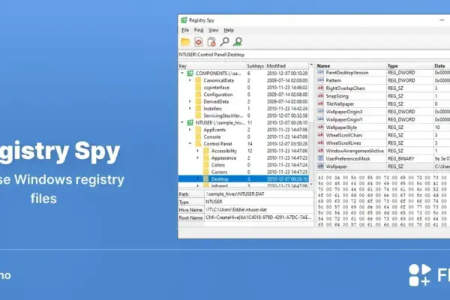Viewport: 450px width, 300px height.
Task: Click the string icon beside SnapSizing
Action: tap(320, 96)
